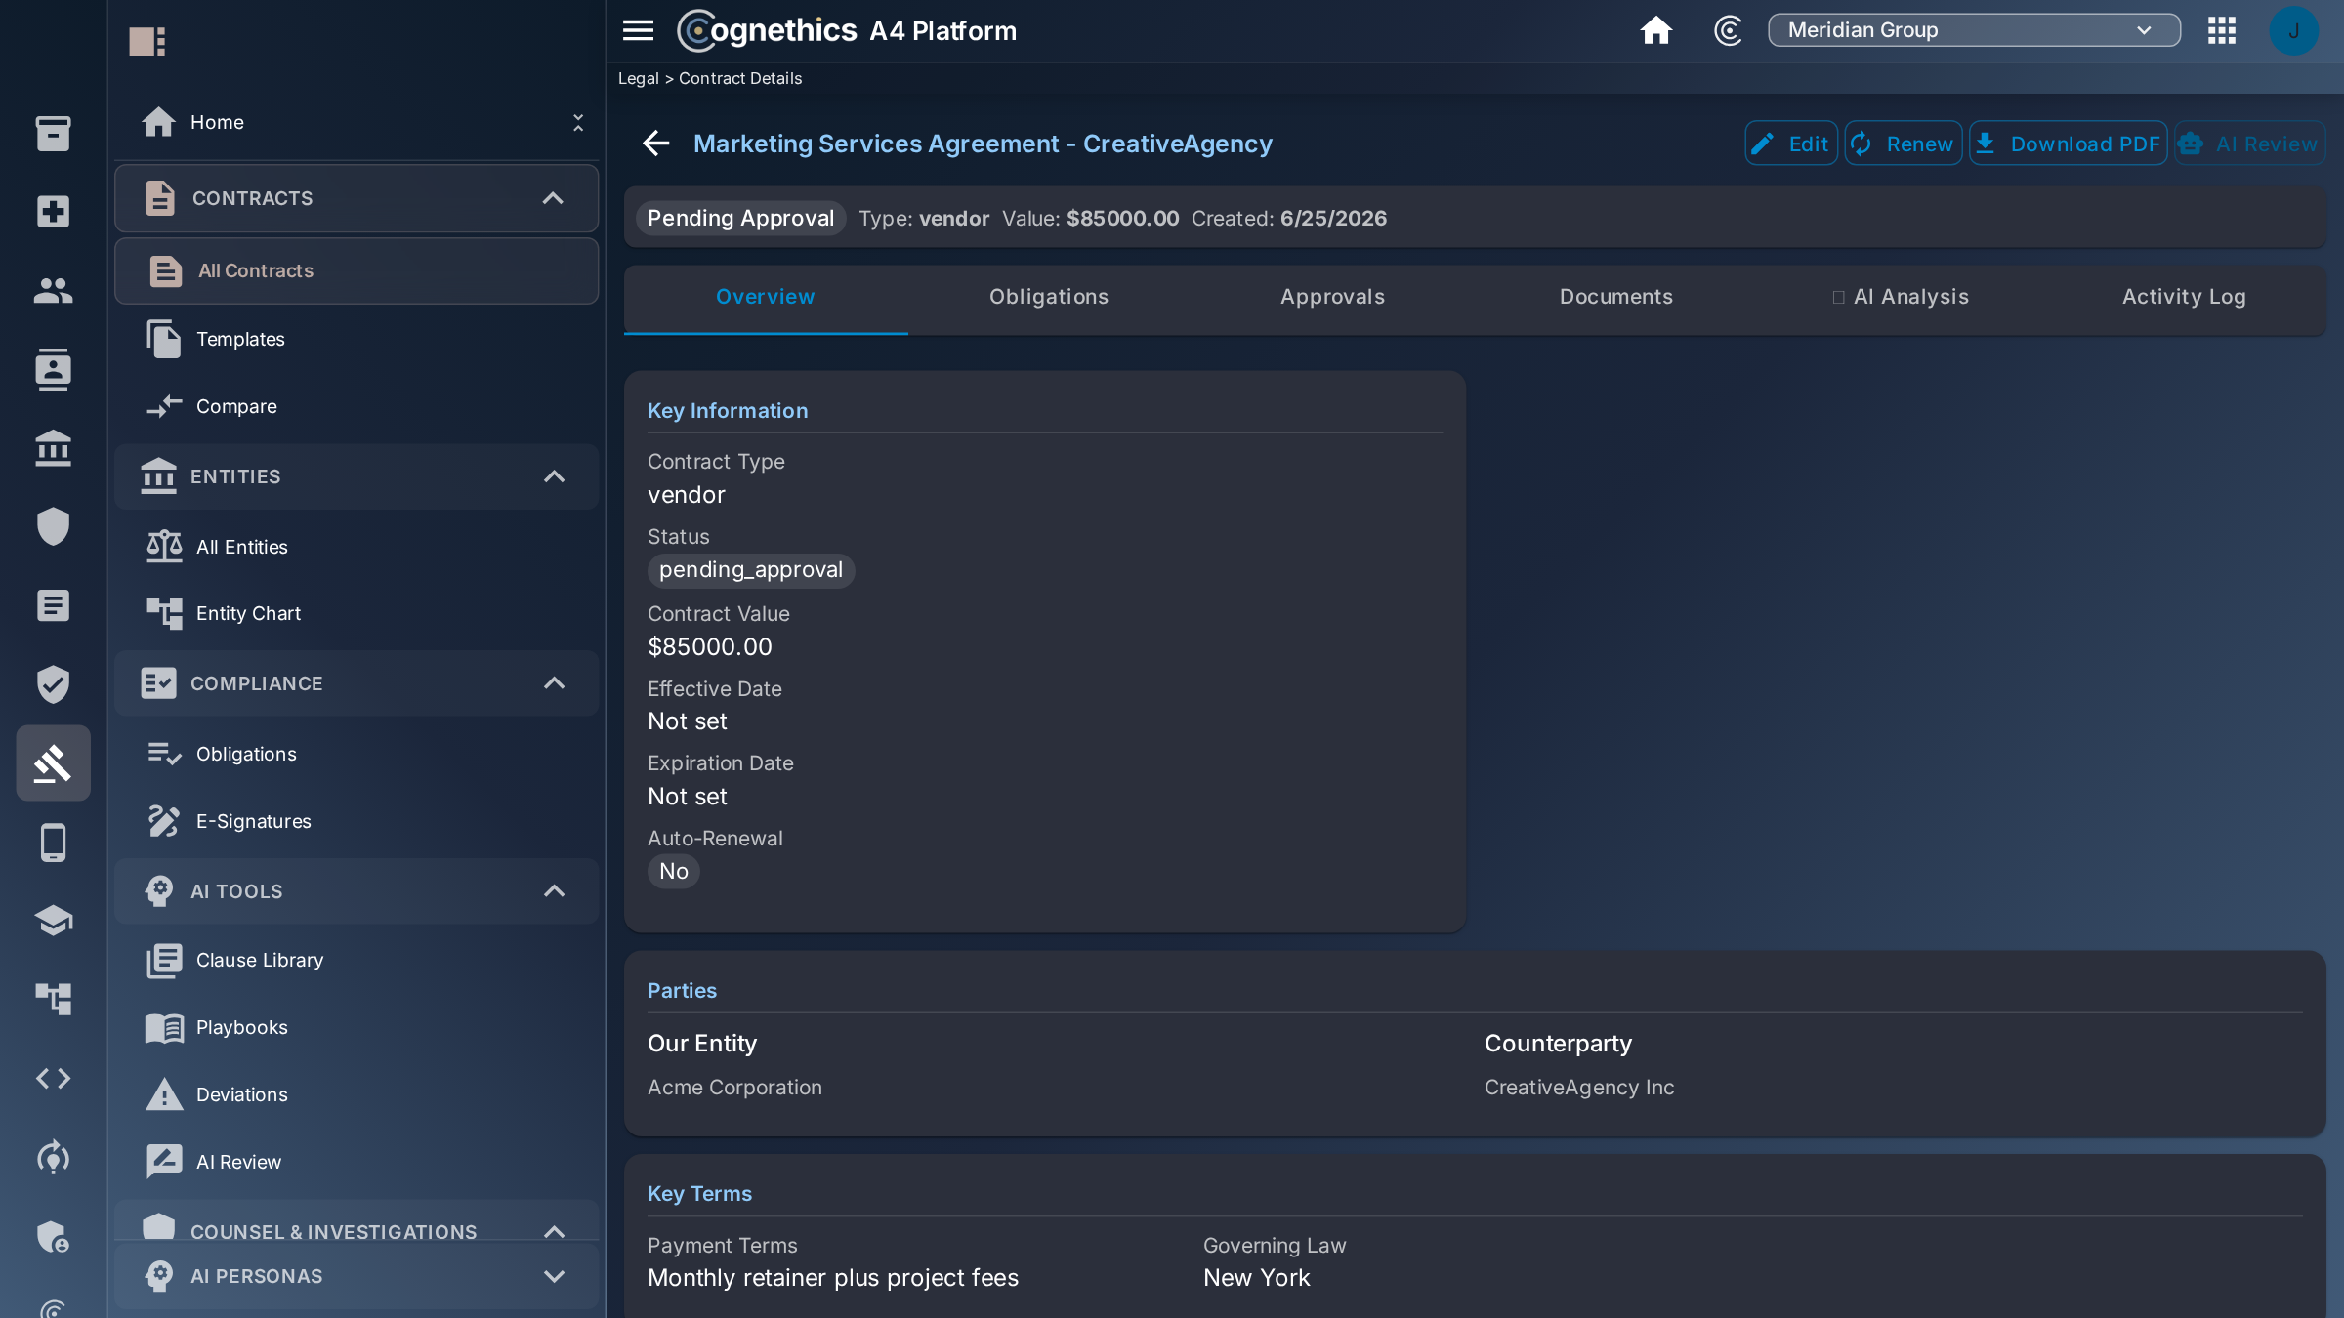Open the apps grid icon
This screenshot has width=2344, height=1318.
point(2221,30)
